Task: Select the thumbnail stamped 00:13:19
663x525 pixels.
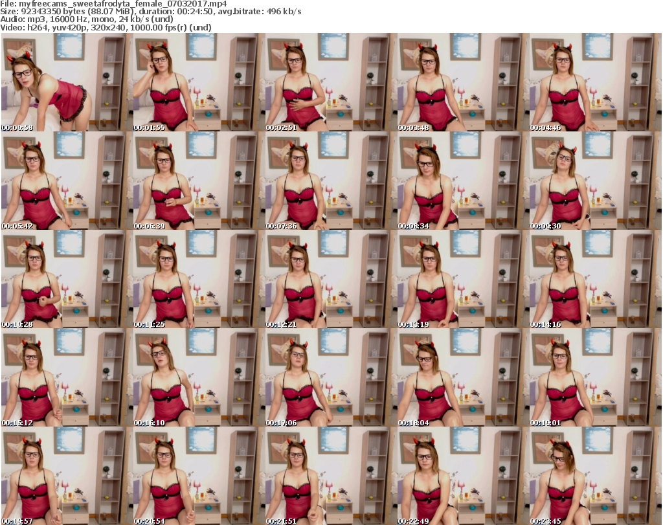Action: click(x=462, y=280)
